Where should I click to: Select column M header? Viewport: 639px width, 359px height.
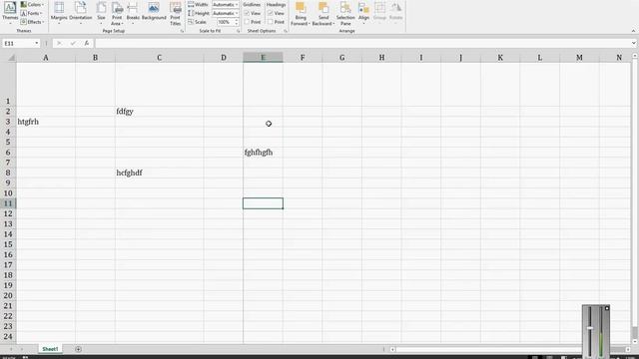579,58
